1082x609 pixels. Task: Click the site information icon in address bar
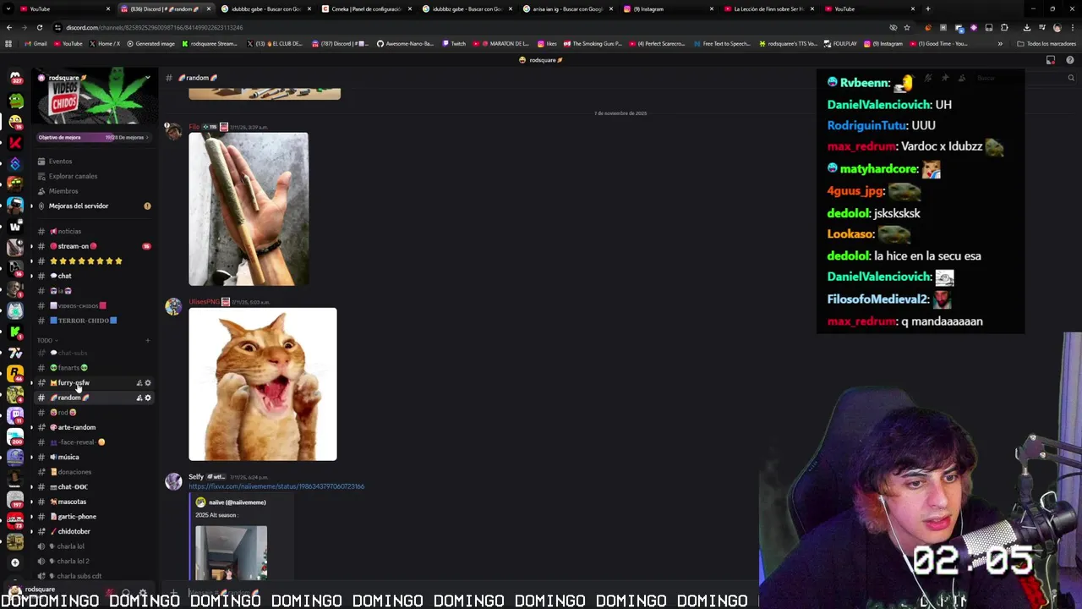pyautogui.click(x=57, y=27)
